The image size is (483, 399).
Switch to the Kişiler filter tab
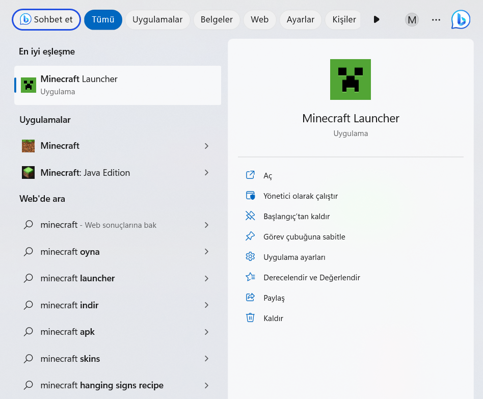pyautogui.click(x=344, y=19)
